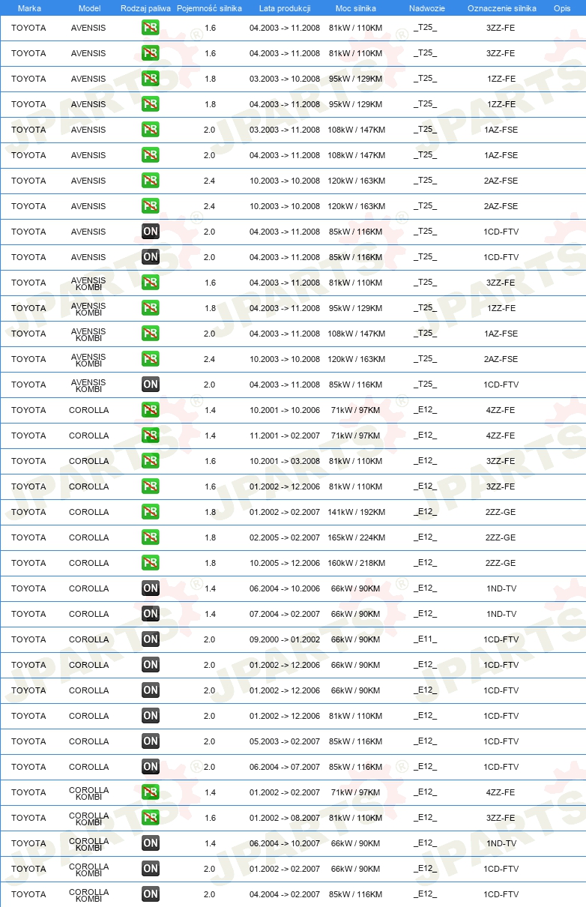The image size is (586, 907).
Task: Click petrol icon in Corolla Kombi 1.6 row
Action: [x=150, y=818]
